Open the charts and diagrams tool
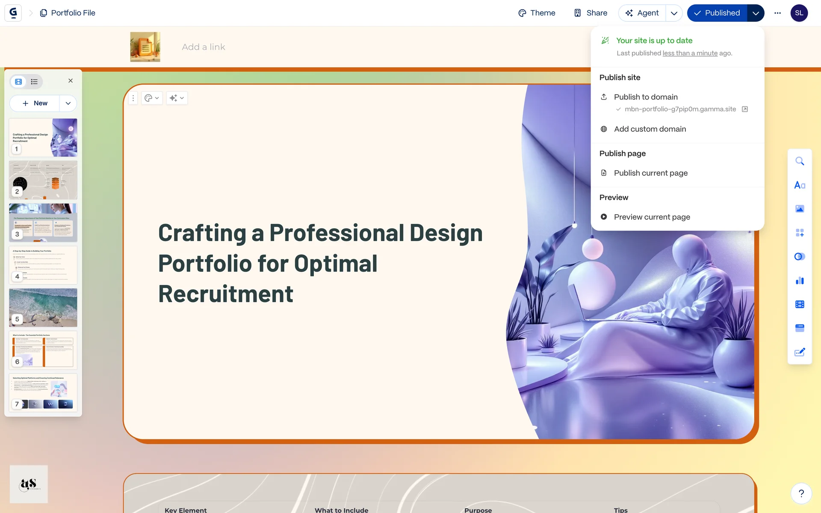 click(799, 280)
